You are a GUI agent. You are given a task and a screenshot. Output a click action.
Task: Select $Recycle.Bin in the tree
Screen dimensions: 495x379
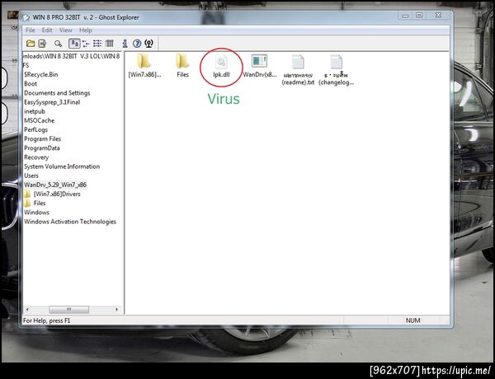coord(40,74)
